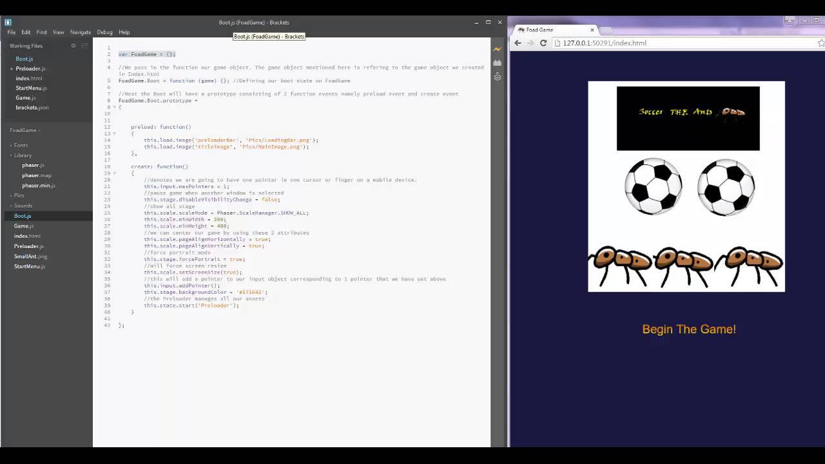Click the layered-stack icon in Brackets right toolbar
Image resolution: width=825 pixels, height=464 pixels.
click(497, 77)
